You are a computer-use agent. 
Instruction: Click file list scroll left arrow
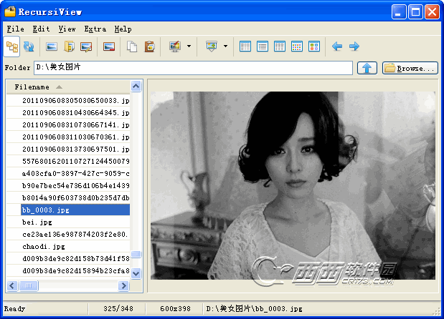pyautogui.click(x=12, y=285)
